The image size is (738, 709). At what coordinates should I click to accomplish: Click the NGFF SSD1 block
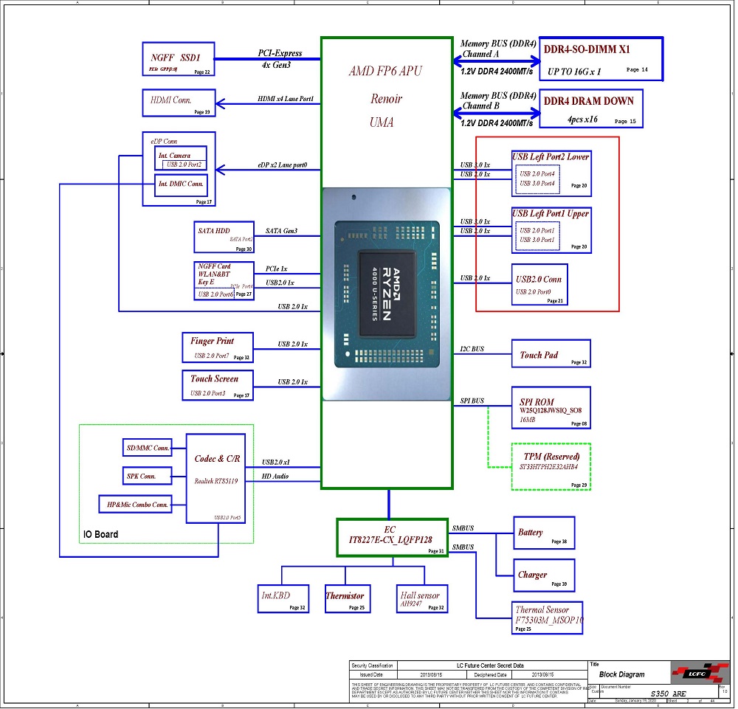click(x=179, y=59)
